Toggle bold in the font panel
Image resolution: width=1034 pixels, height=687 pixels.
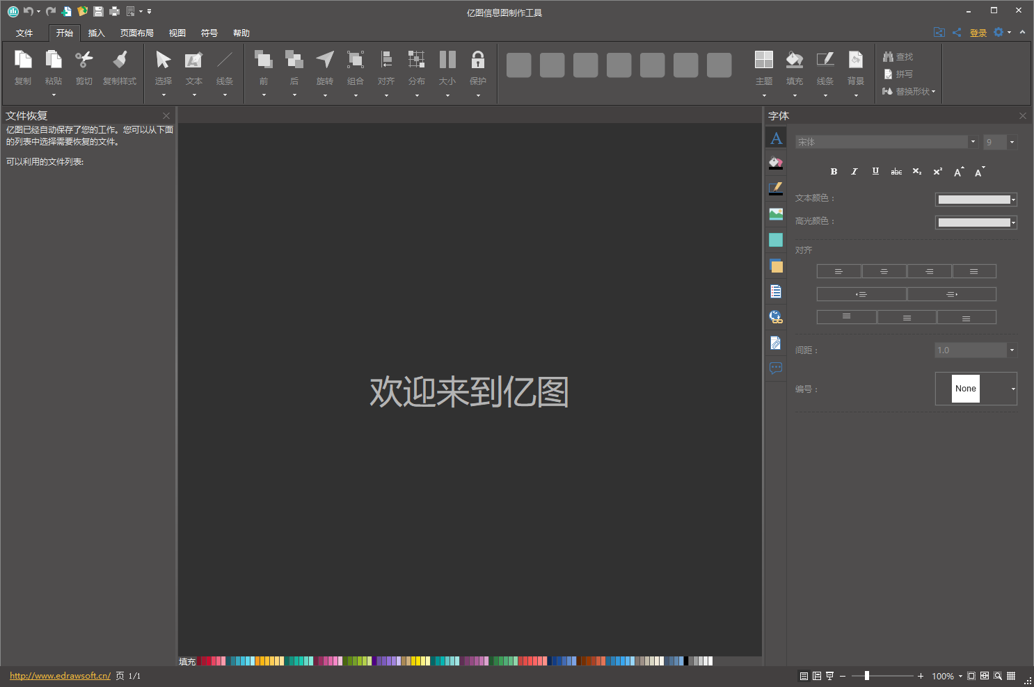click(834, 172)
